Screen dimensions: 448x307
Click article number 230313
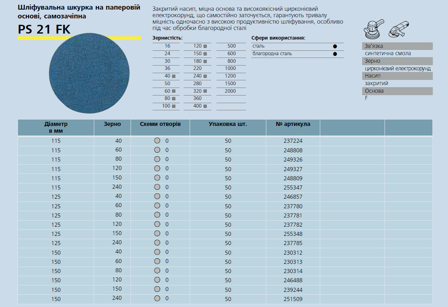click(x=293, y=262)
